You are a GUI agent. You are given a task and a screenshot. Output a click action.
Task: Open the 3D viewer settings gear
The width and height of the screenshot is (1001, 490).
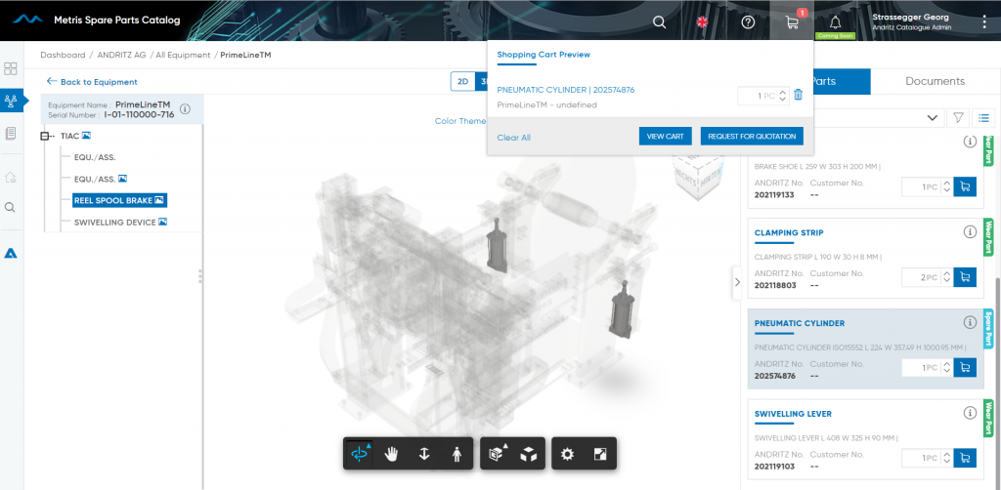[x=568, y=454]
